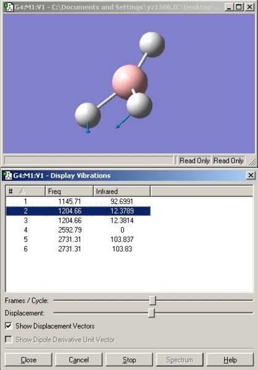
Task: Click infrared intensity value 103.837
Action: click(122, 239)
